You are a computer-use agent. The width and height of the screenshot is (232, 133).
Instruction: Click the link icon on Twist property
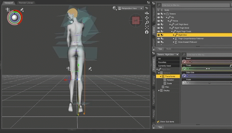pos(231,65)
